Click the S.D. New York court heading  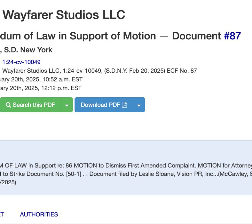(x=28, y=50)
